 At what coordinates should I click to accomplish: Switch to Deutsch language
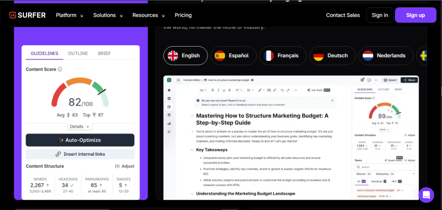[x=332, y=56]
